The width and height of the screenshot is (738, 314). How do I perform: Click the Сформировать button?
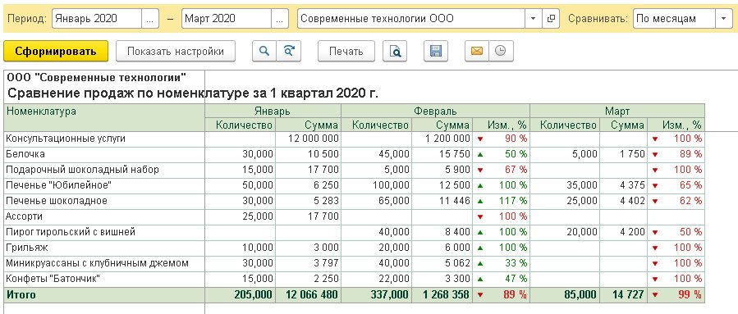pyautogui.click(x=56, y=51)
